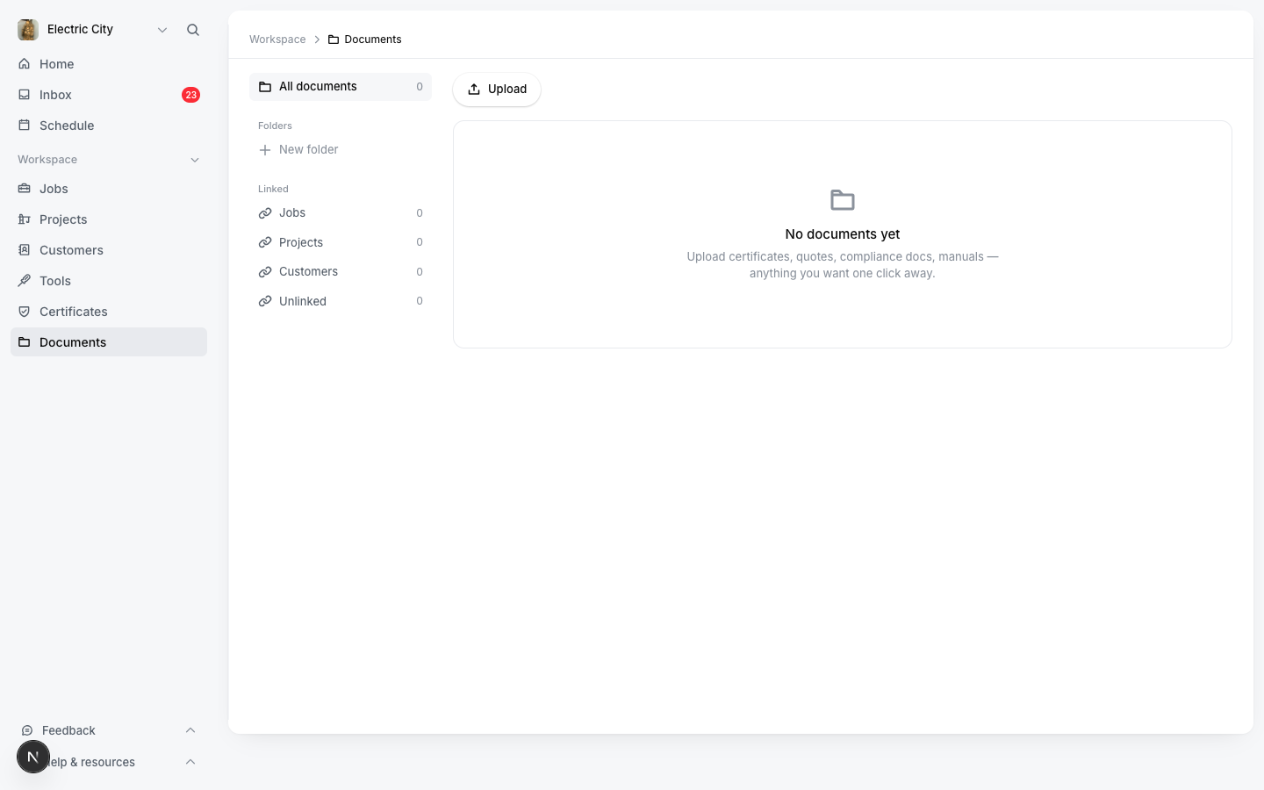Open Jobs in the sidebar navigation
Viewport: 1264px width, 790px height.
tap(109, 189)
